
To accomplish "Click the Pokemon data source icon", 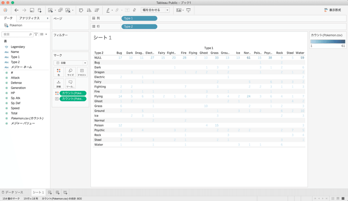I will (x=6, y=26).
